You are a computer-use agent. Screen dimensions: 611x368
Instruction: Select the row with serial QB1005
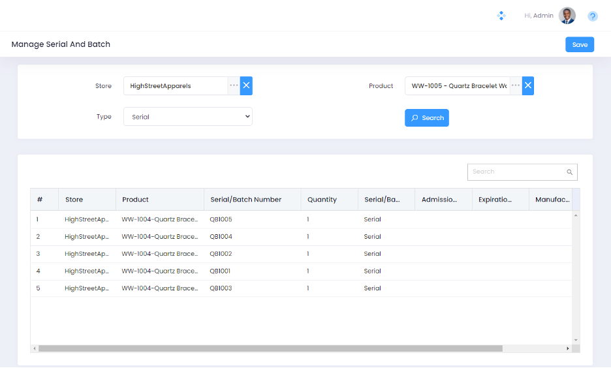pos(221,220)
